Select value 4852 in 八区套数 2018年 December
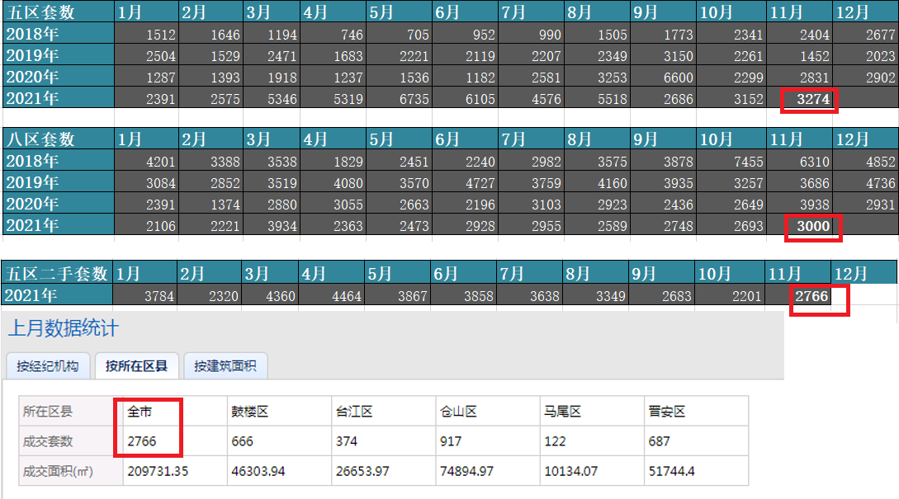This screenshot has width=899, height=499. (880, 162)
